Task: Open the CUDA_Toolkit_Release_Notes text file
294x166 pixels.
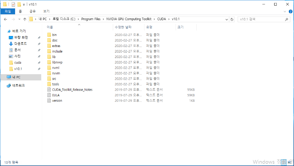Action: 72,90
